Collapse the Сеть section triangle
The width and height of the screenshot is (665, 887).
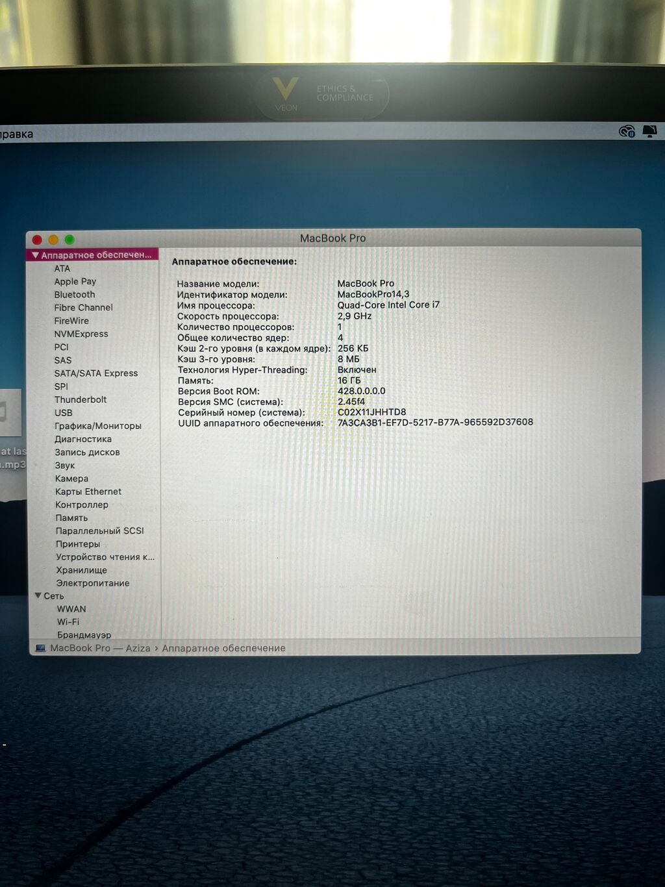point(38,595)
